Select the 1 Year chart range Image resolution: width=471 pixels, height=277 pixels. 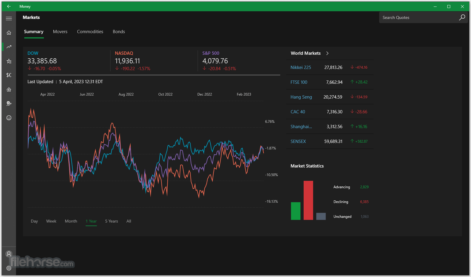click(91, 221)
